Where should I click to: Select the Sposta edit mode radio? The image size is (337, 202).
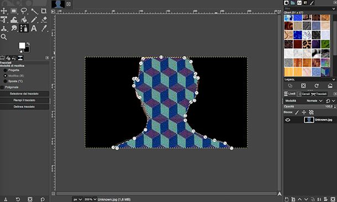pyautogui.click(x=6, y=81)
